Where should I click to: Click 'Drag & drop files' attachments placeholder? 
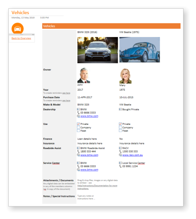click(x=97, y=182)
